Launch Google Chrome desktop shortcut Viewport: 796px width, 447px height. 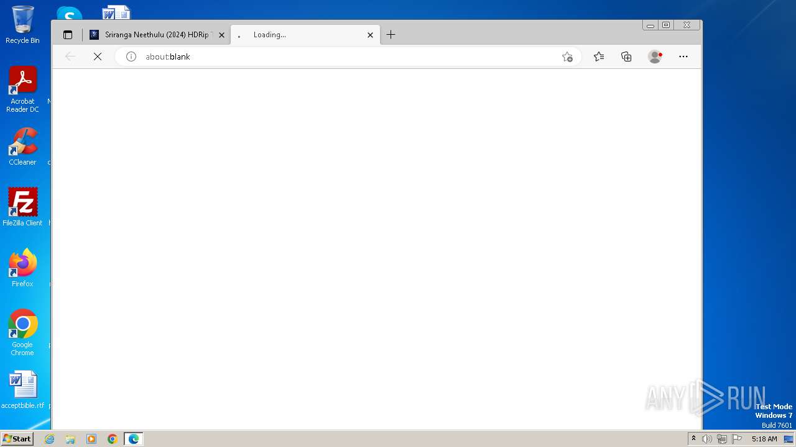pyautogui.click(x=22, y=333)
